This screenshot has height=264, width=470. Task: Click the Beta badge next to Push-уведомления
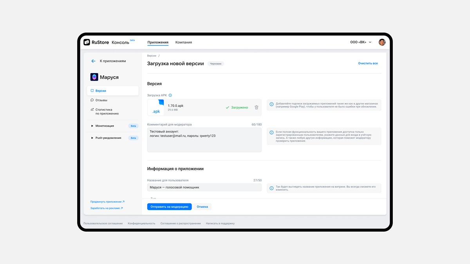tap(133, 138)
